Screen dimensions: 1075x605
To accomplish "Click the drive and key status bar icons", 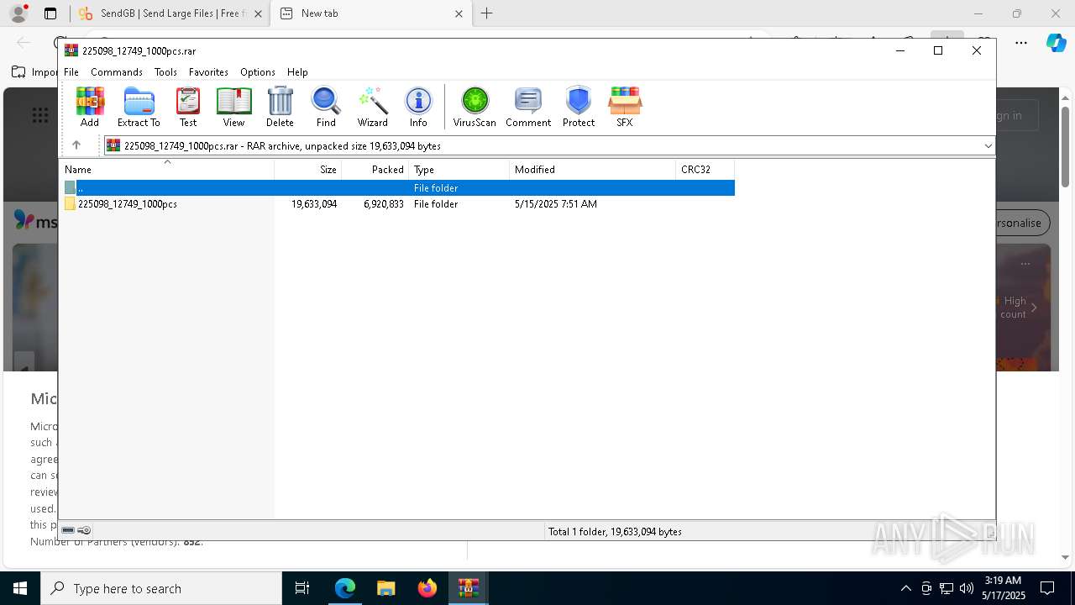I will click(76, 530).
